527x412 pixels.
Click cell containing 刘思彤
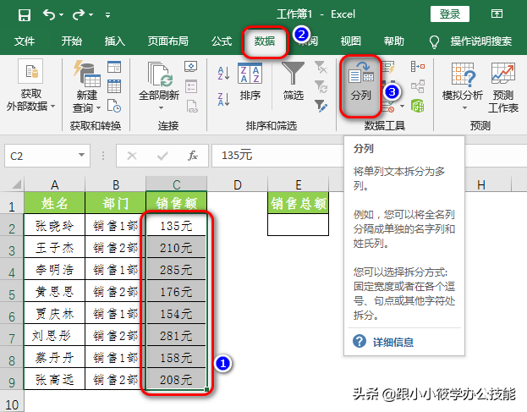point(54,335)
